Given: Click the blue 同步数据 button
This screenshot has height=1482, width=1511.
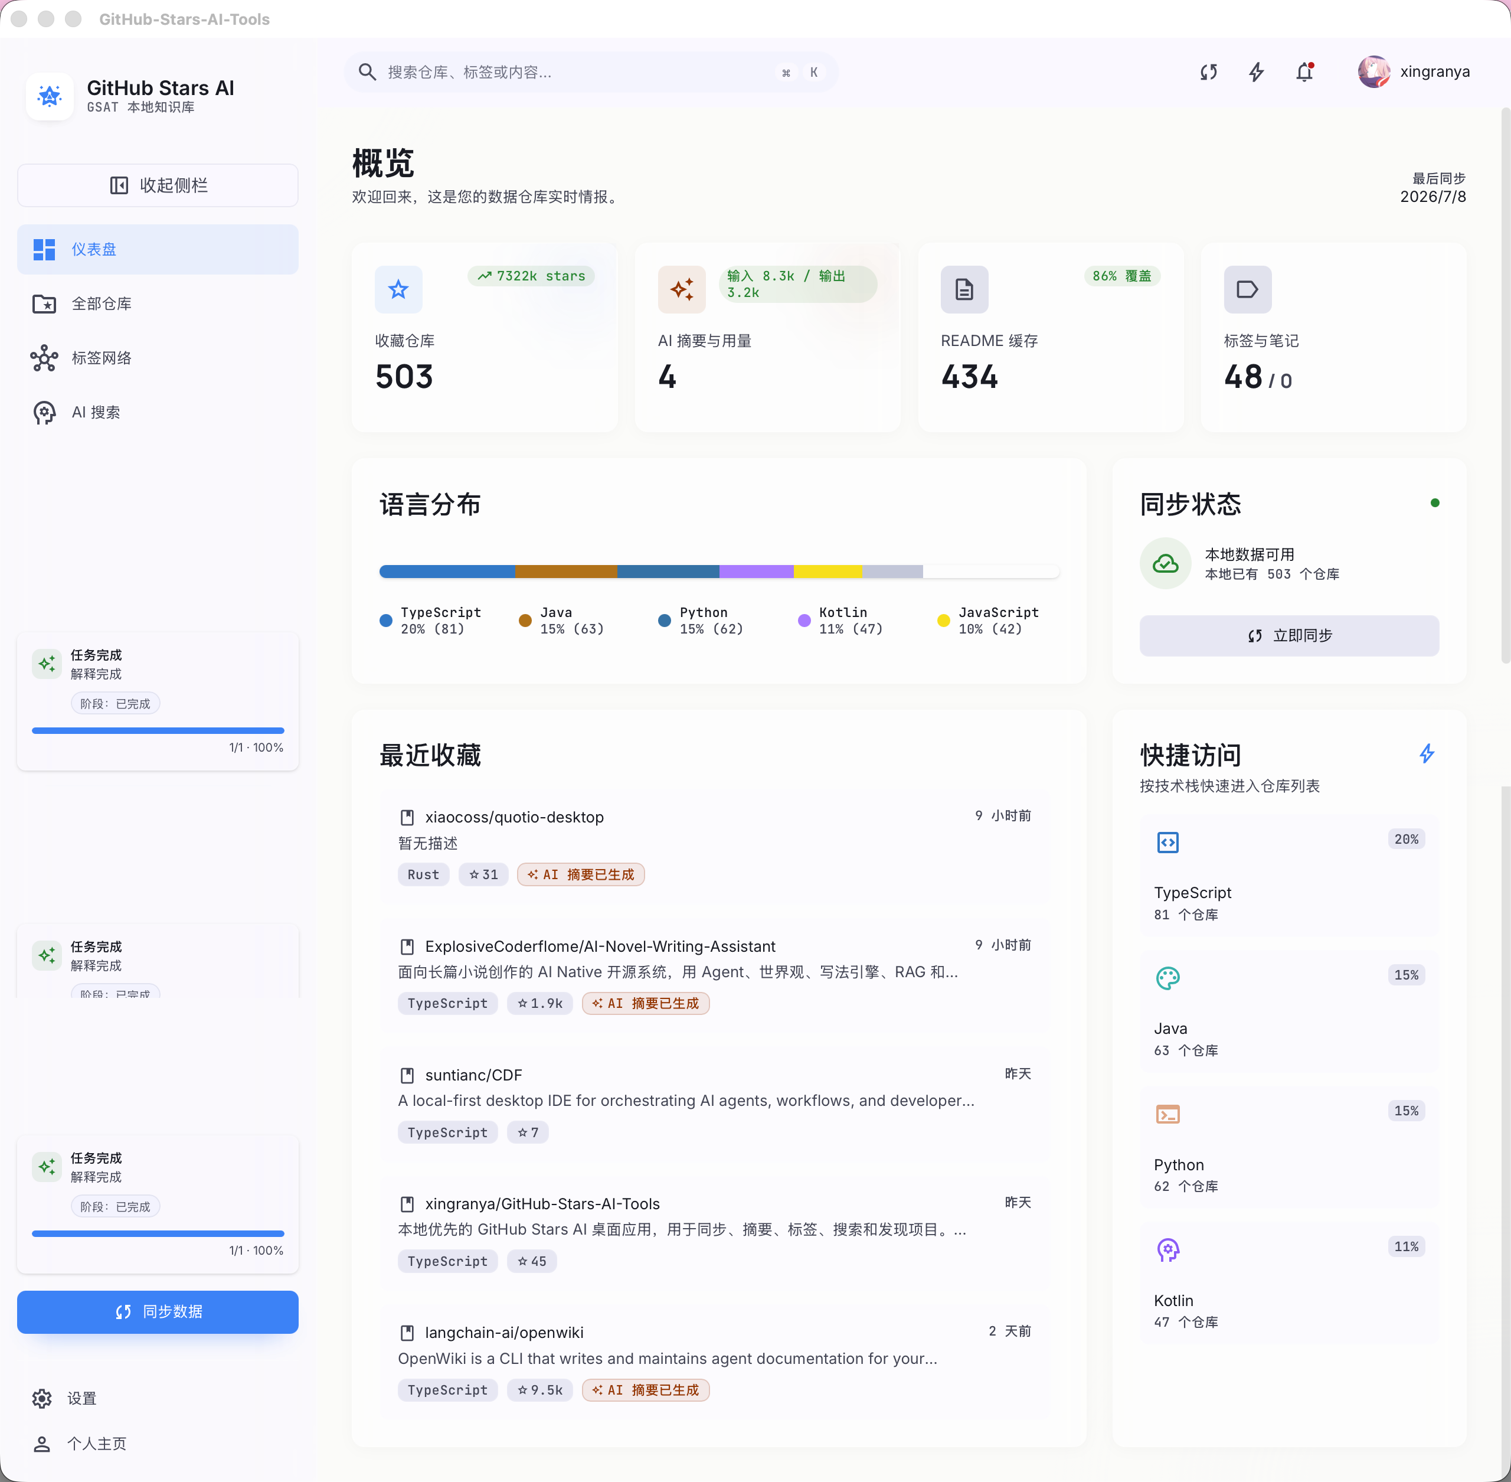Looking at the screenshot, I should point(158,1313).
